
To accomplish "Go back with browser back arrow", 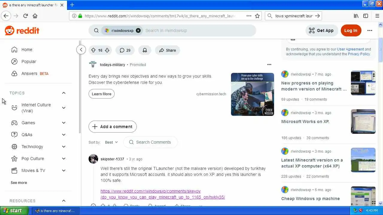I will tap(6, 16).
